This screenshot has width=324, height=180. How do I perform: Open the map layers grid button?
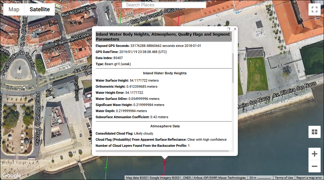coord(314,132)
